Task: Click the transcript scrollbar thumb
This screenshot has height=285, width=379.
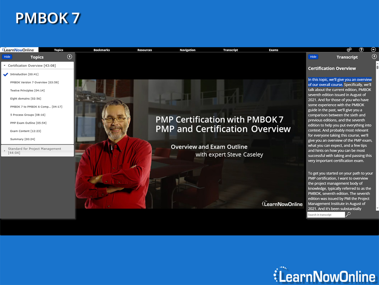Action: (377, 67)
